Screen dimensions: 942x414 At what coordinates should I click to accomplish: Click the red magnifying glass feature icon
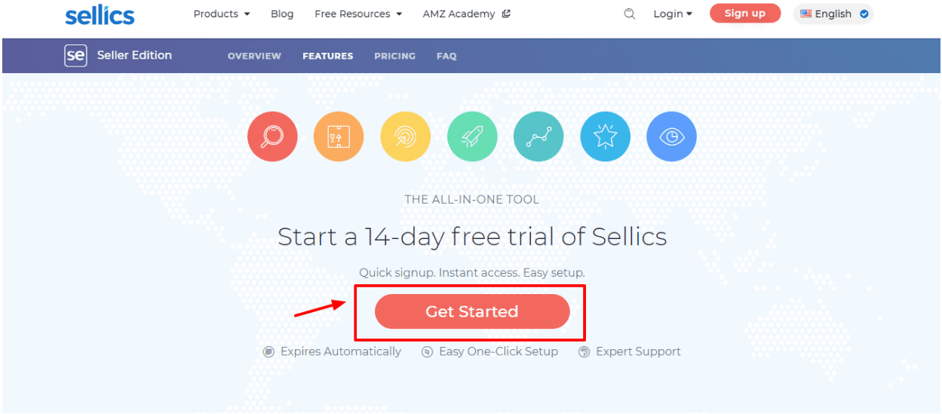coord(272,136)
